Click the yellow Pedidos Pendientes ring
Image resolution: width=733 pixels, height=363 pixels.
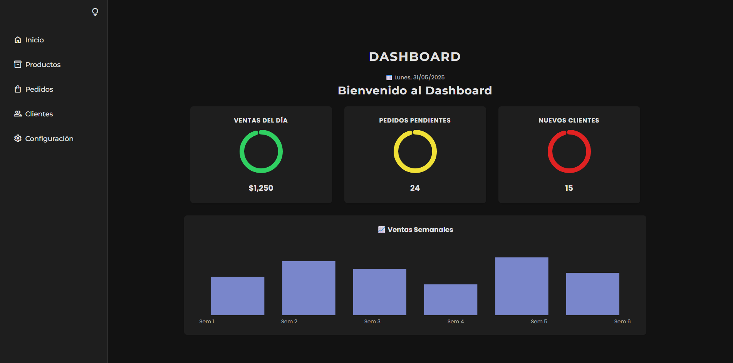tap(415, 151)
